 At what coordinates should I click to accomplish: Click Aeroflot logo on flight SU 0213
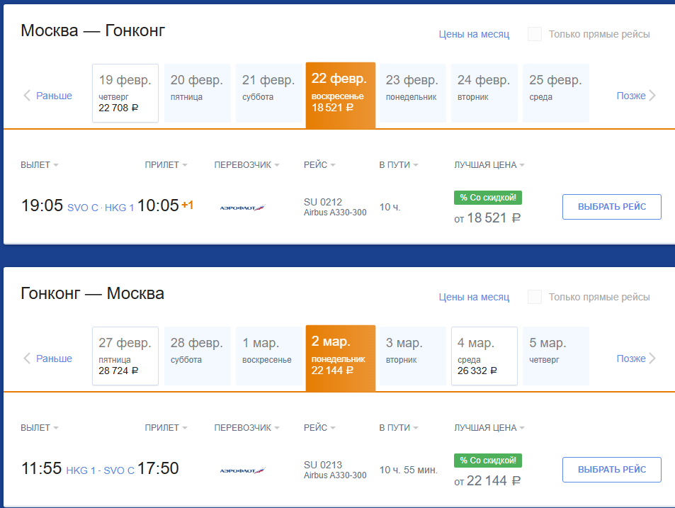click(242, 470)
